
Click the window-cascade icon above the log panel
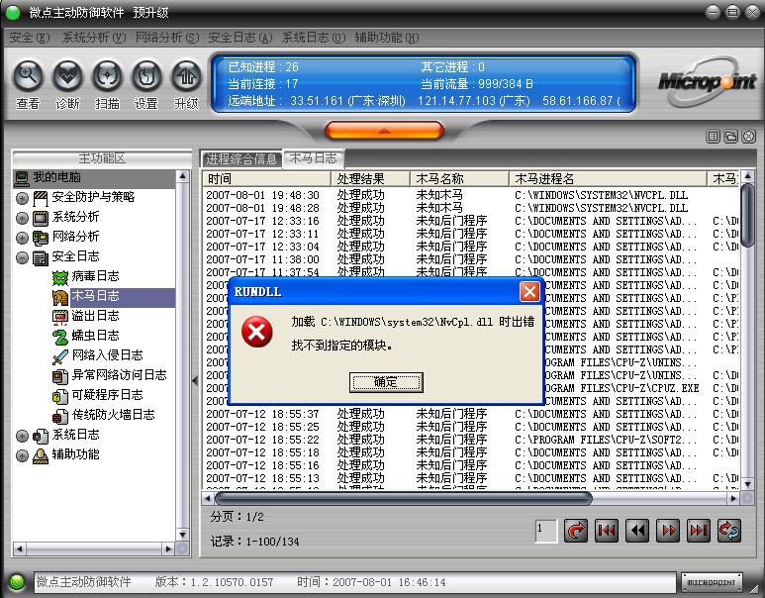point(730,137)
